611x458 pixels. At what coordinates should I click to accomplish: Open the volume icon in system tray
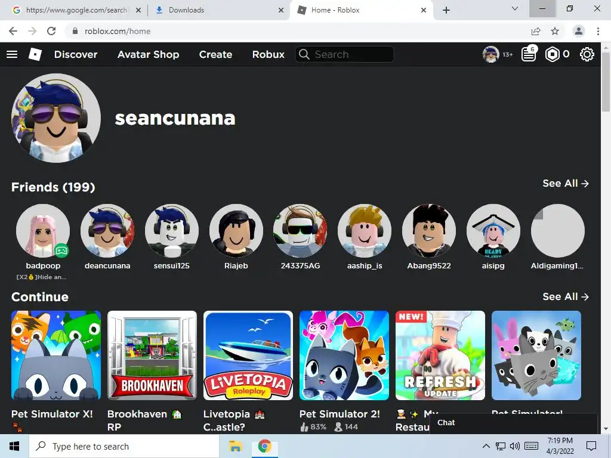[x=515, y=446]
